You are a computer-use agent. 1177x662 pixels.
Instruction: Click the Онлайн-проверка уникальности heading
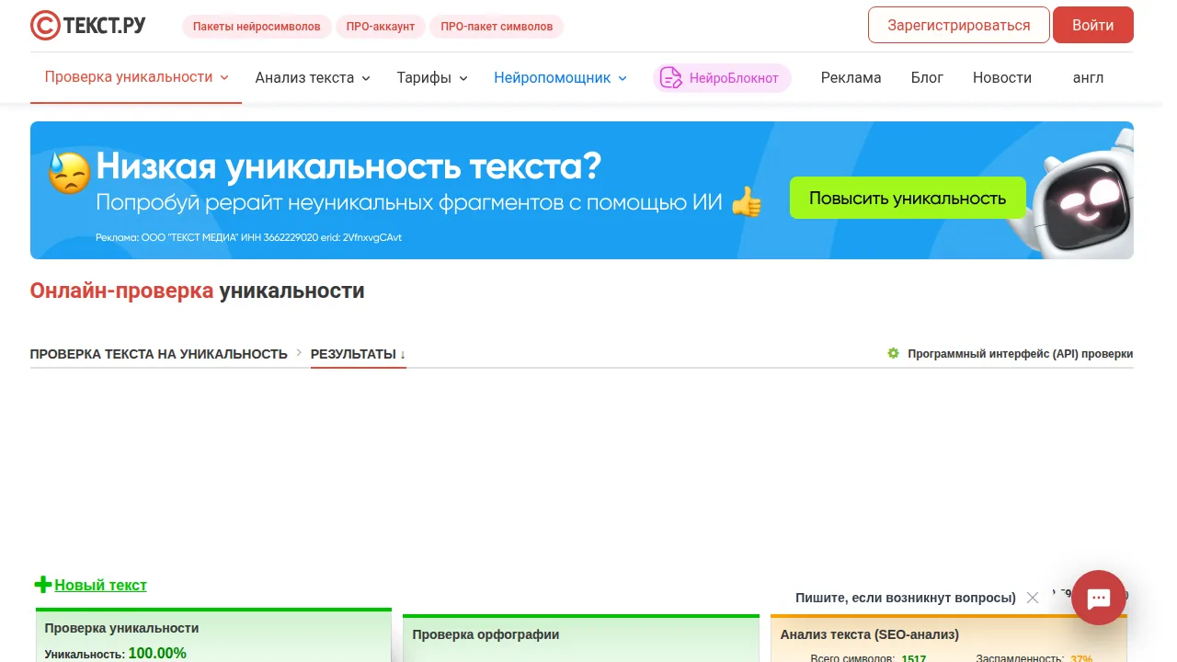[198, 291]
